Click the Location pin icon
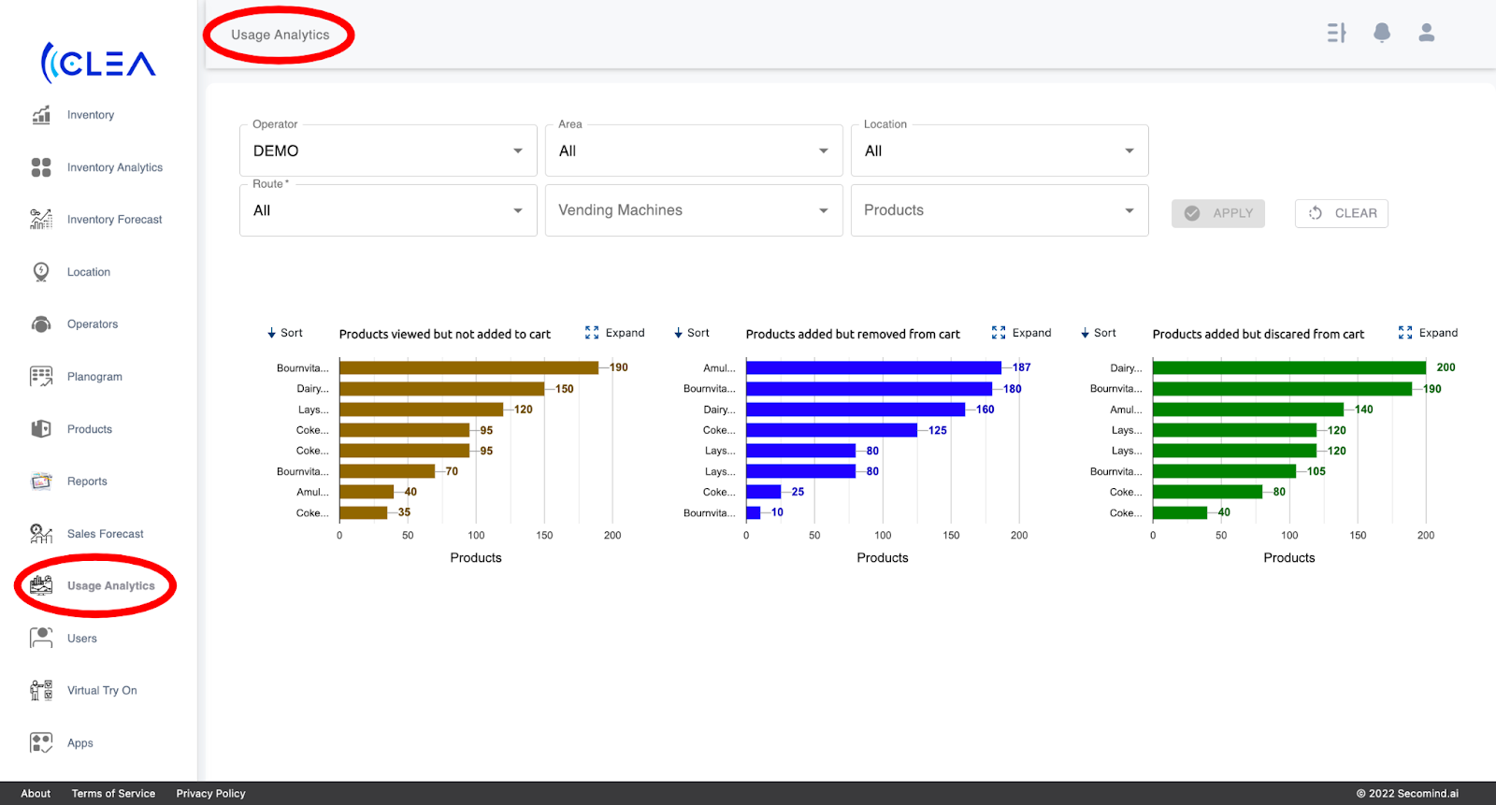The height and width of the screenshot is (805, 1496). coord(41,272)
